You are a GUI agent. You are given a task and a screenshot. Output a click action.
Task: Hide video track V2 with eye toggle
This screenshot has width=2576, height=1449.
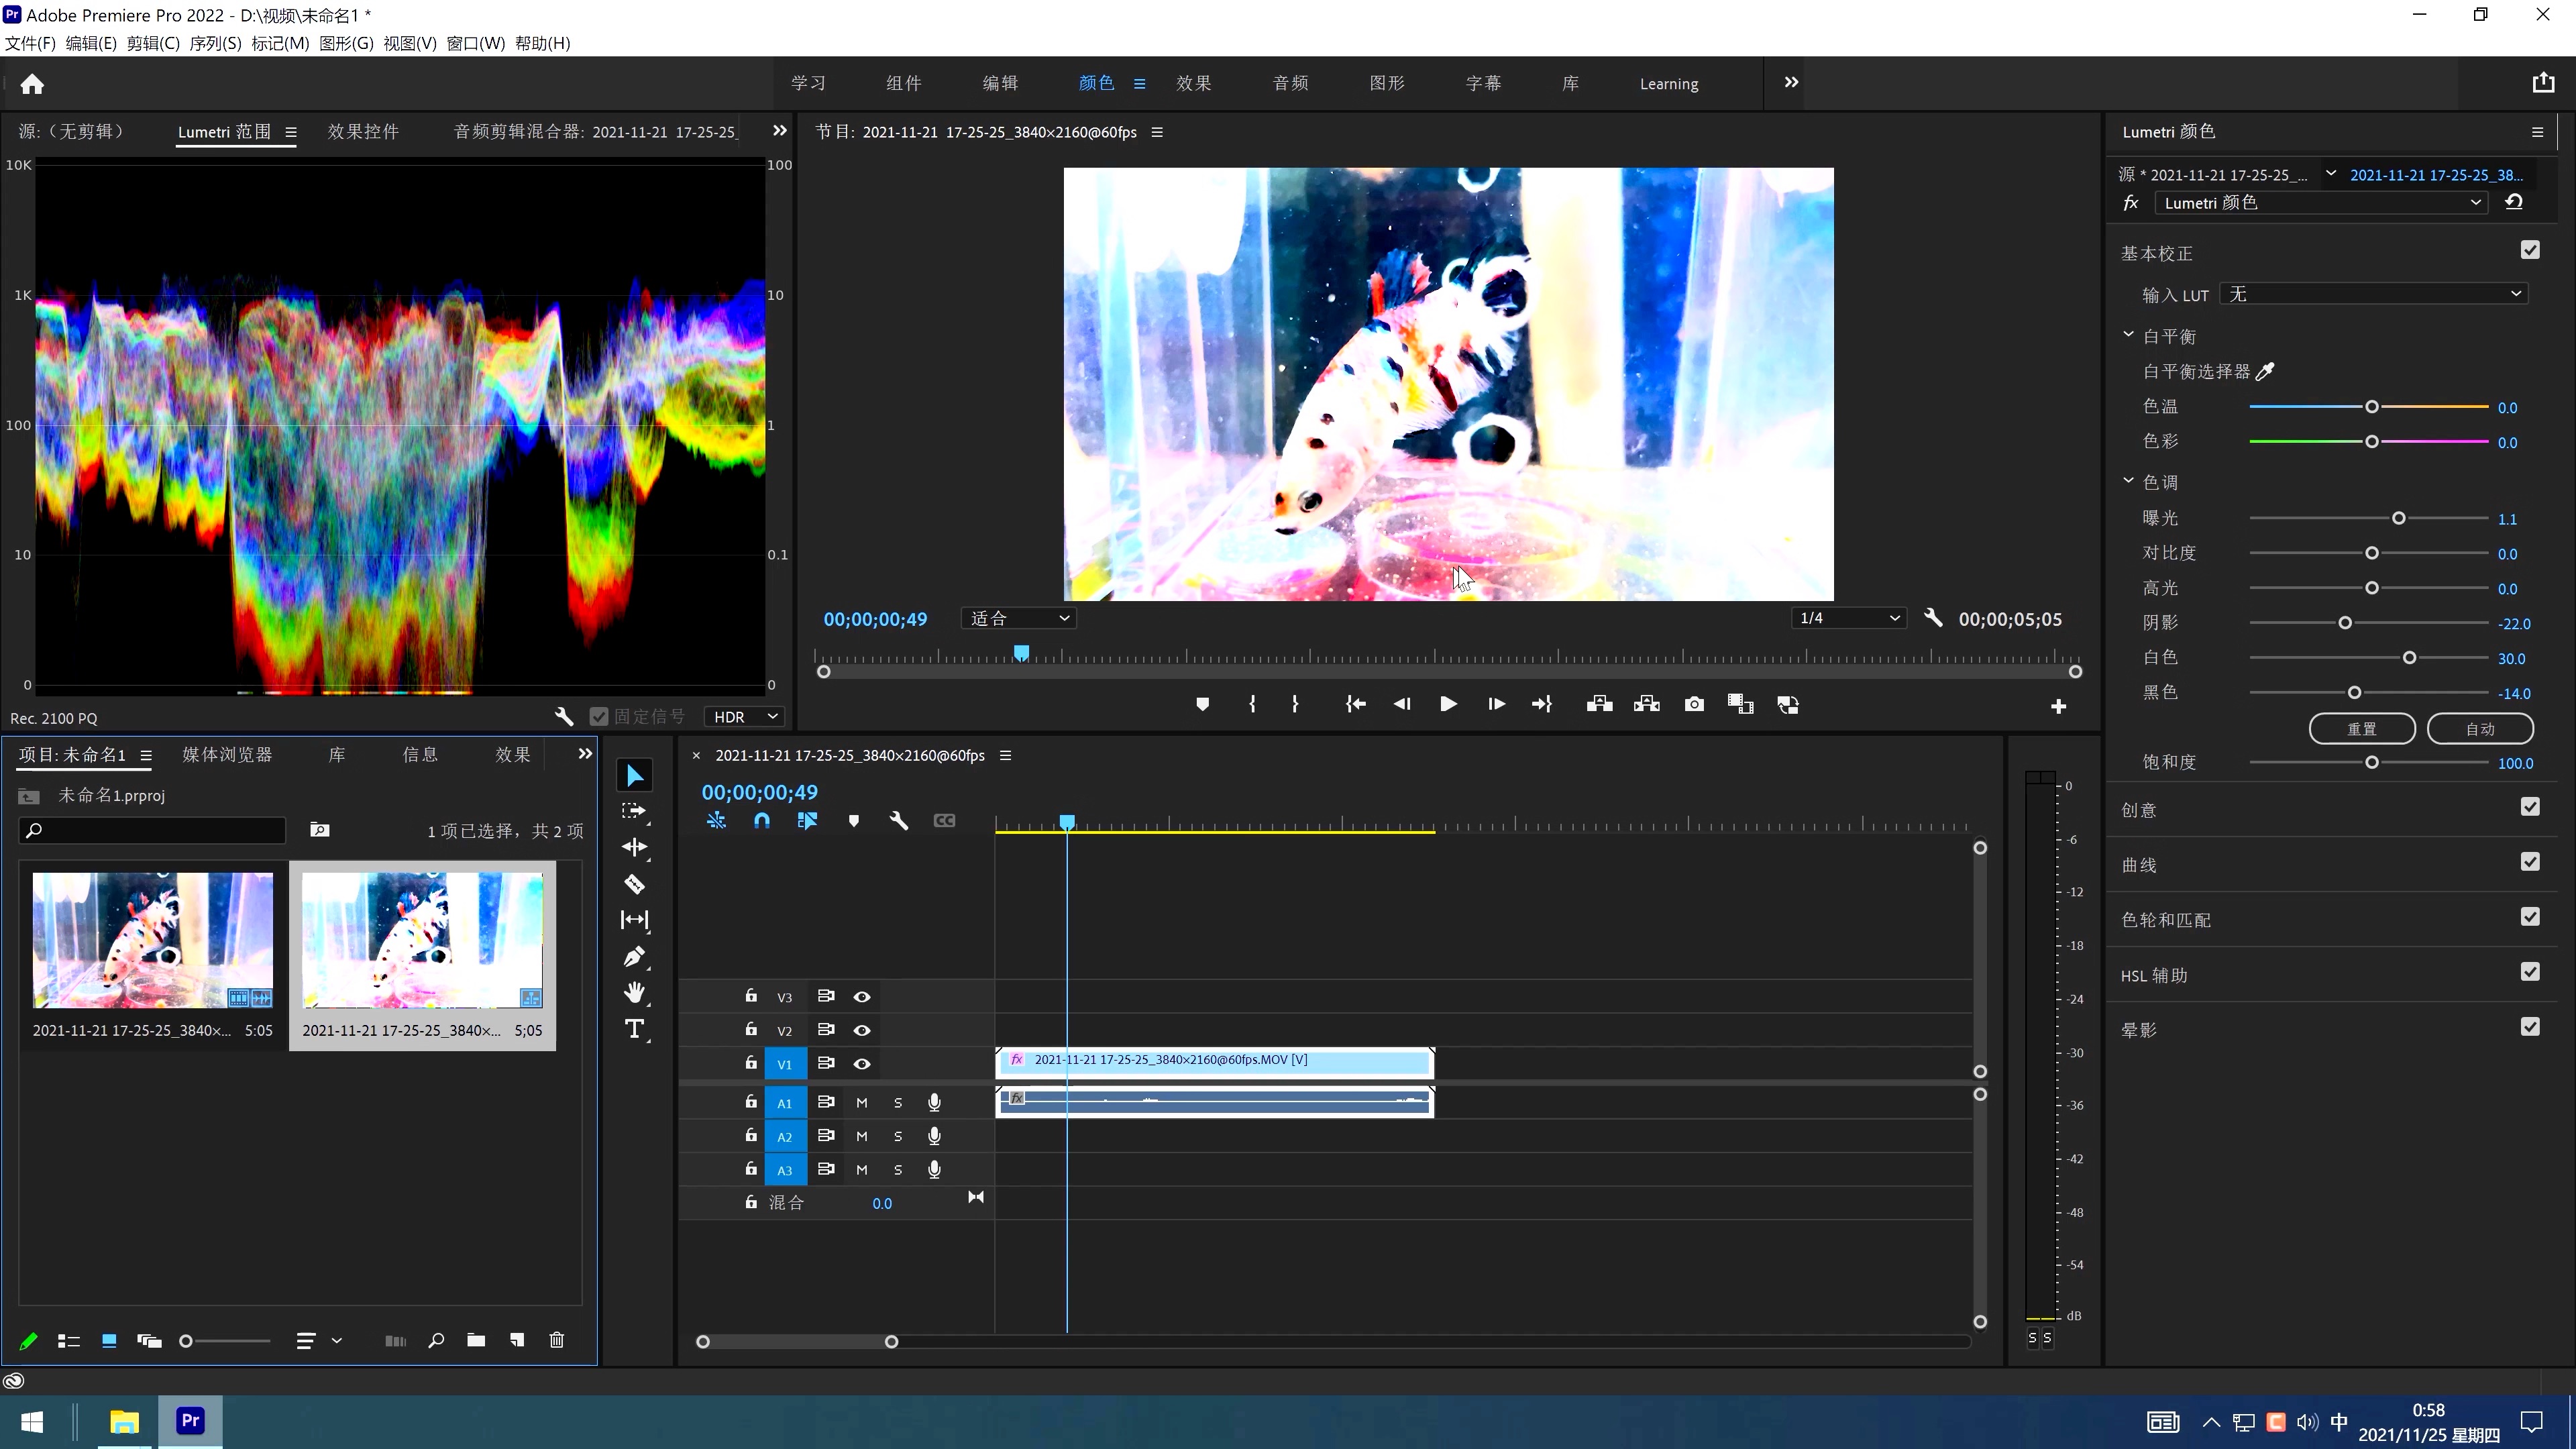point(861,1030)
